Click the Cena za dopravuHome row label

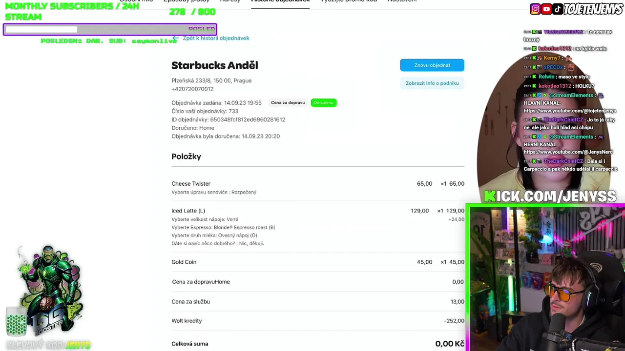pos(201,282)
